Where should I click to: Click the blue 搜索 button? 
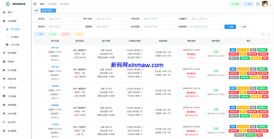pos(230,27)
